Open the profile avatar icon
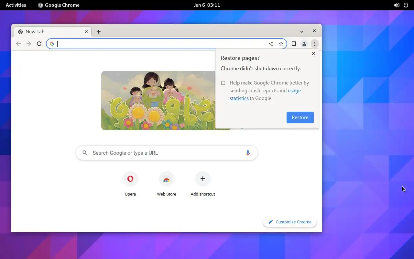 coord(304,44)
